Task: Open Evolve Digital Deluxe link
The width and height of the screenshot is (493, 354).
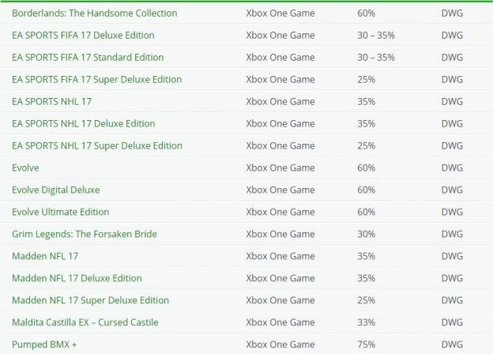Action: [x=56, y=190]
